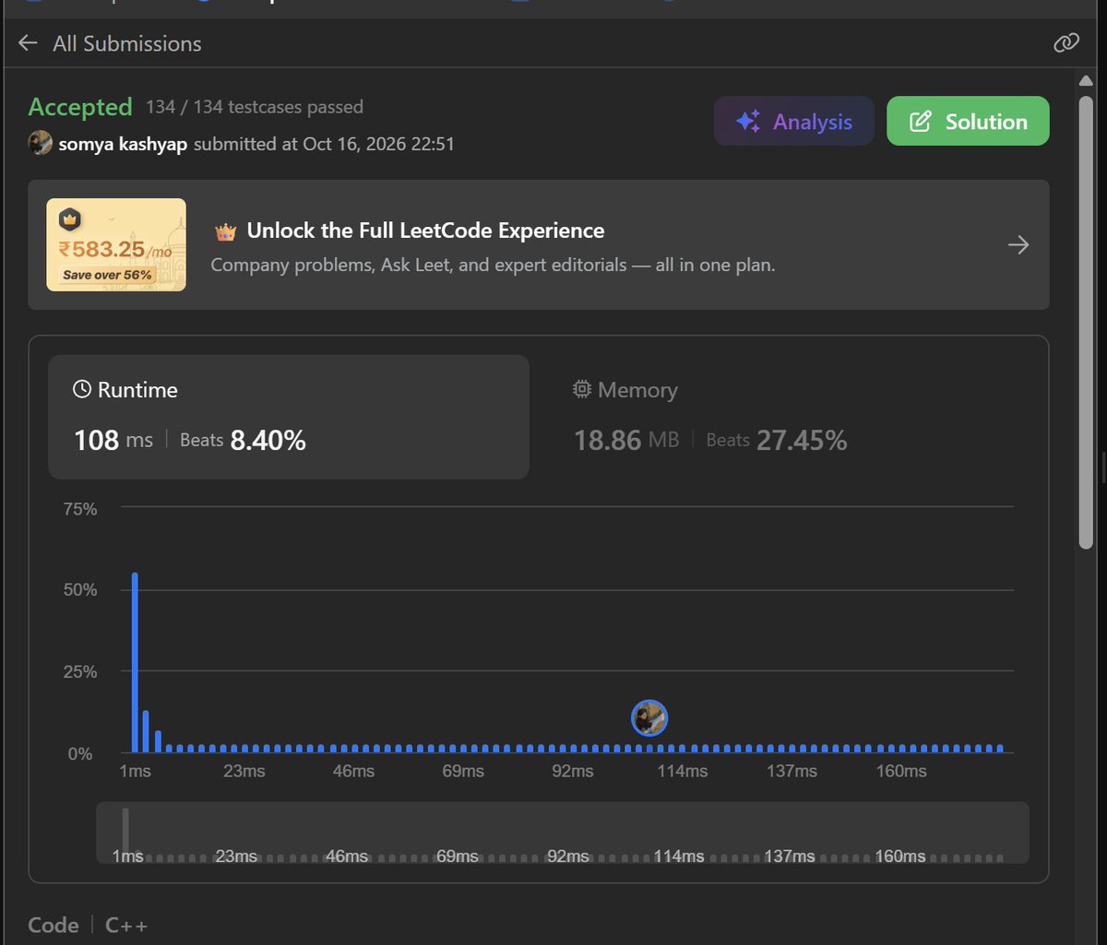The width and height of the screenshot is (1107, 945).
Task: Click the "25%" y-axis label
Action: tap(79, 672)
